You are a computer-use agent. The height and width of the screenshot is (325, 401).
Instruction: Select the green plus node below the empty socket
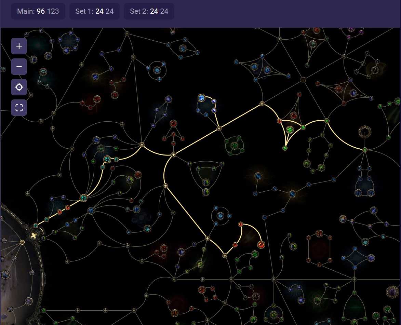(x=365, y=150)
